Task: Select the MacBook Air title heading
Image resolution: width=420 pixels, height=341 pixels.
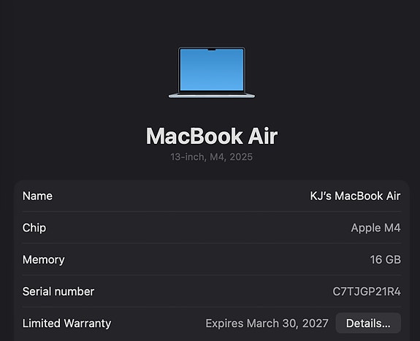Action: [212, 136]
